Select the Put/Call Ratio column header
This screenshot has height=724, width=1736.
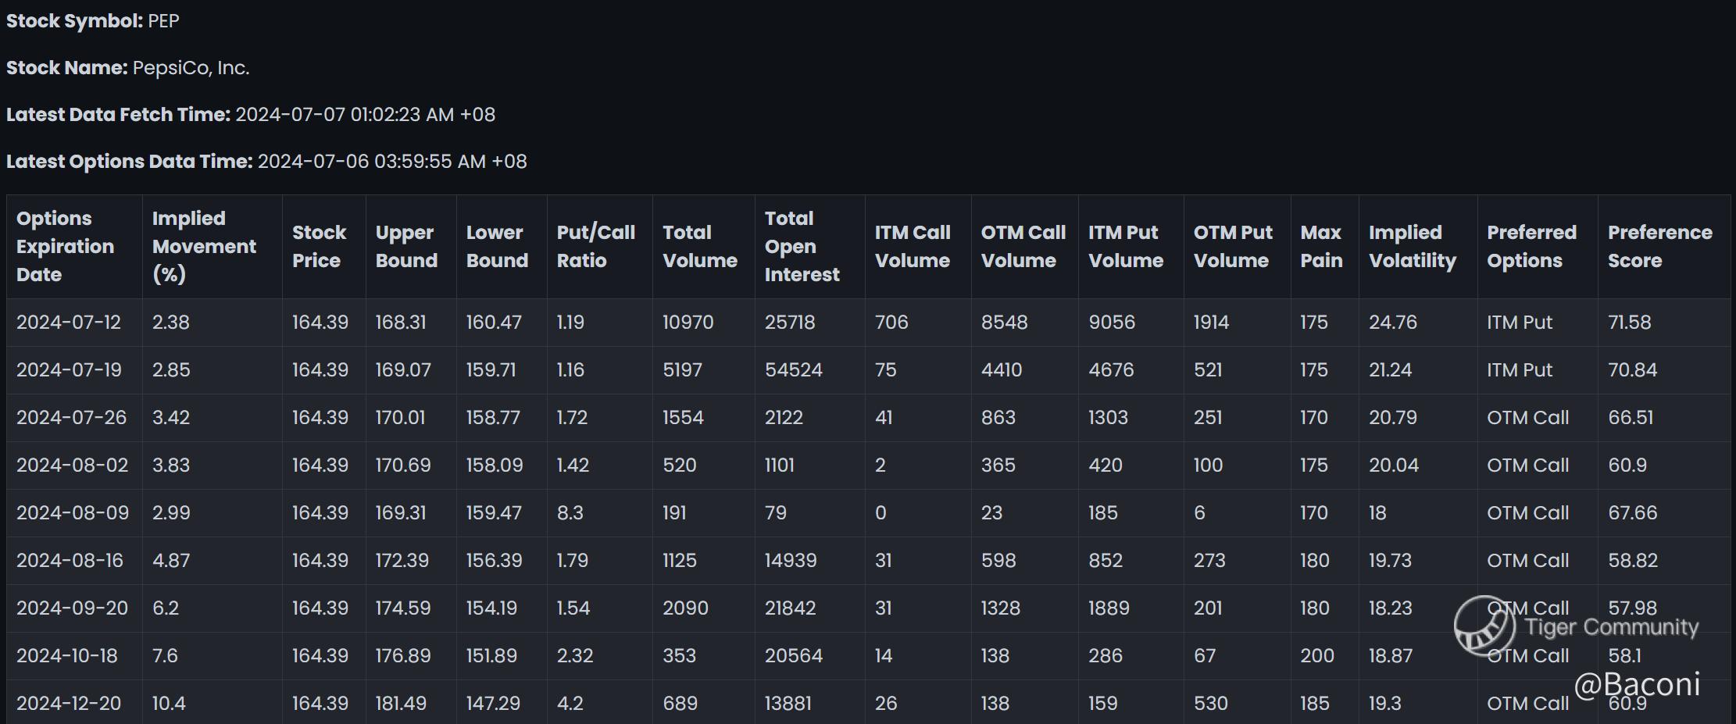coord(595,246)
